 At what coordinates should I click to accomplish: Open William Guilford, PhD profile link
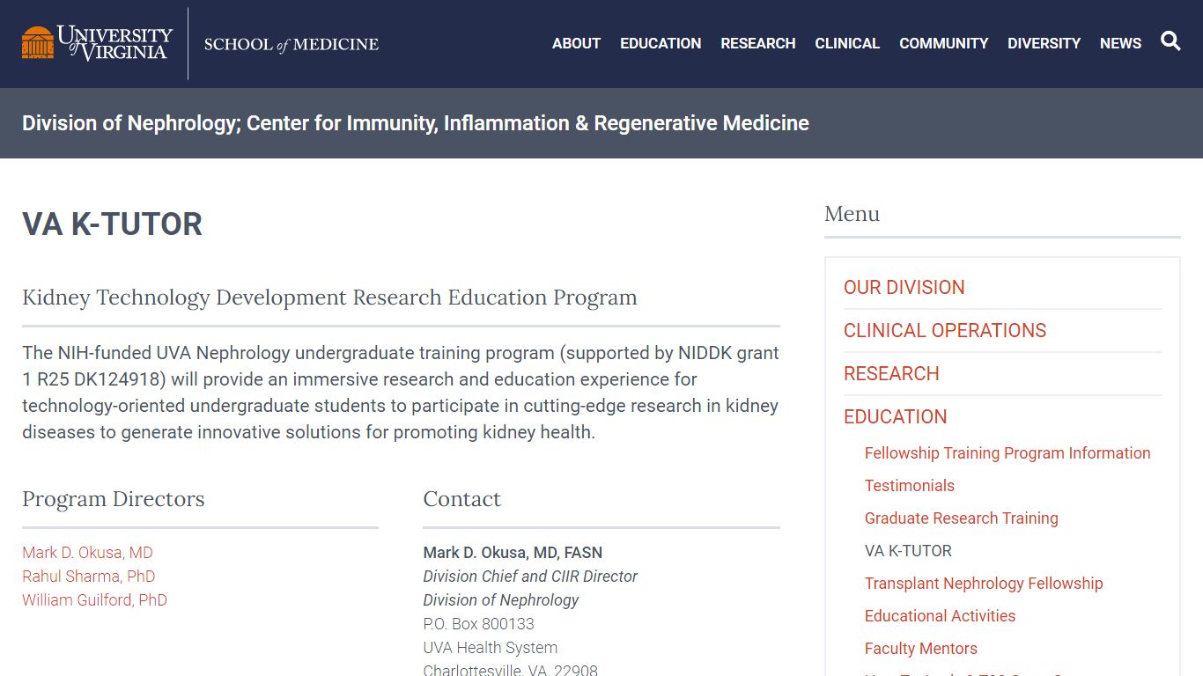94,600
